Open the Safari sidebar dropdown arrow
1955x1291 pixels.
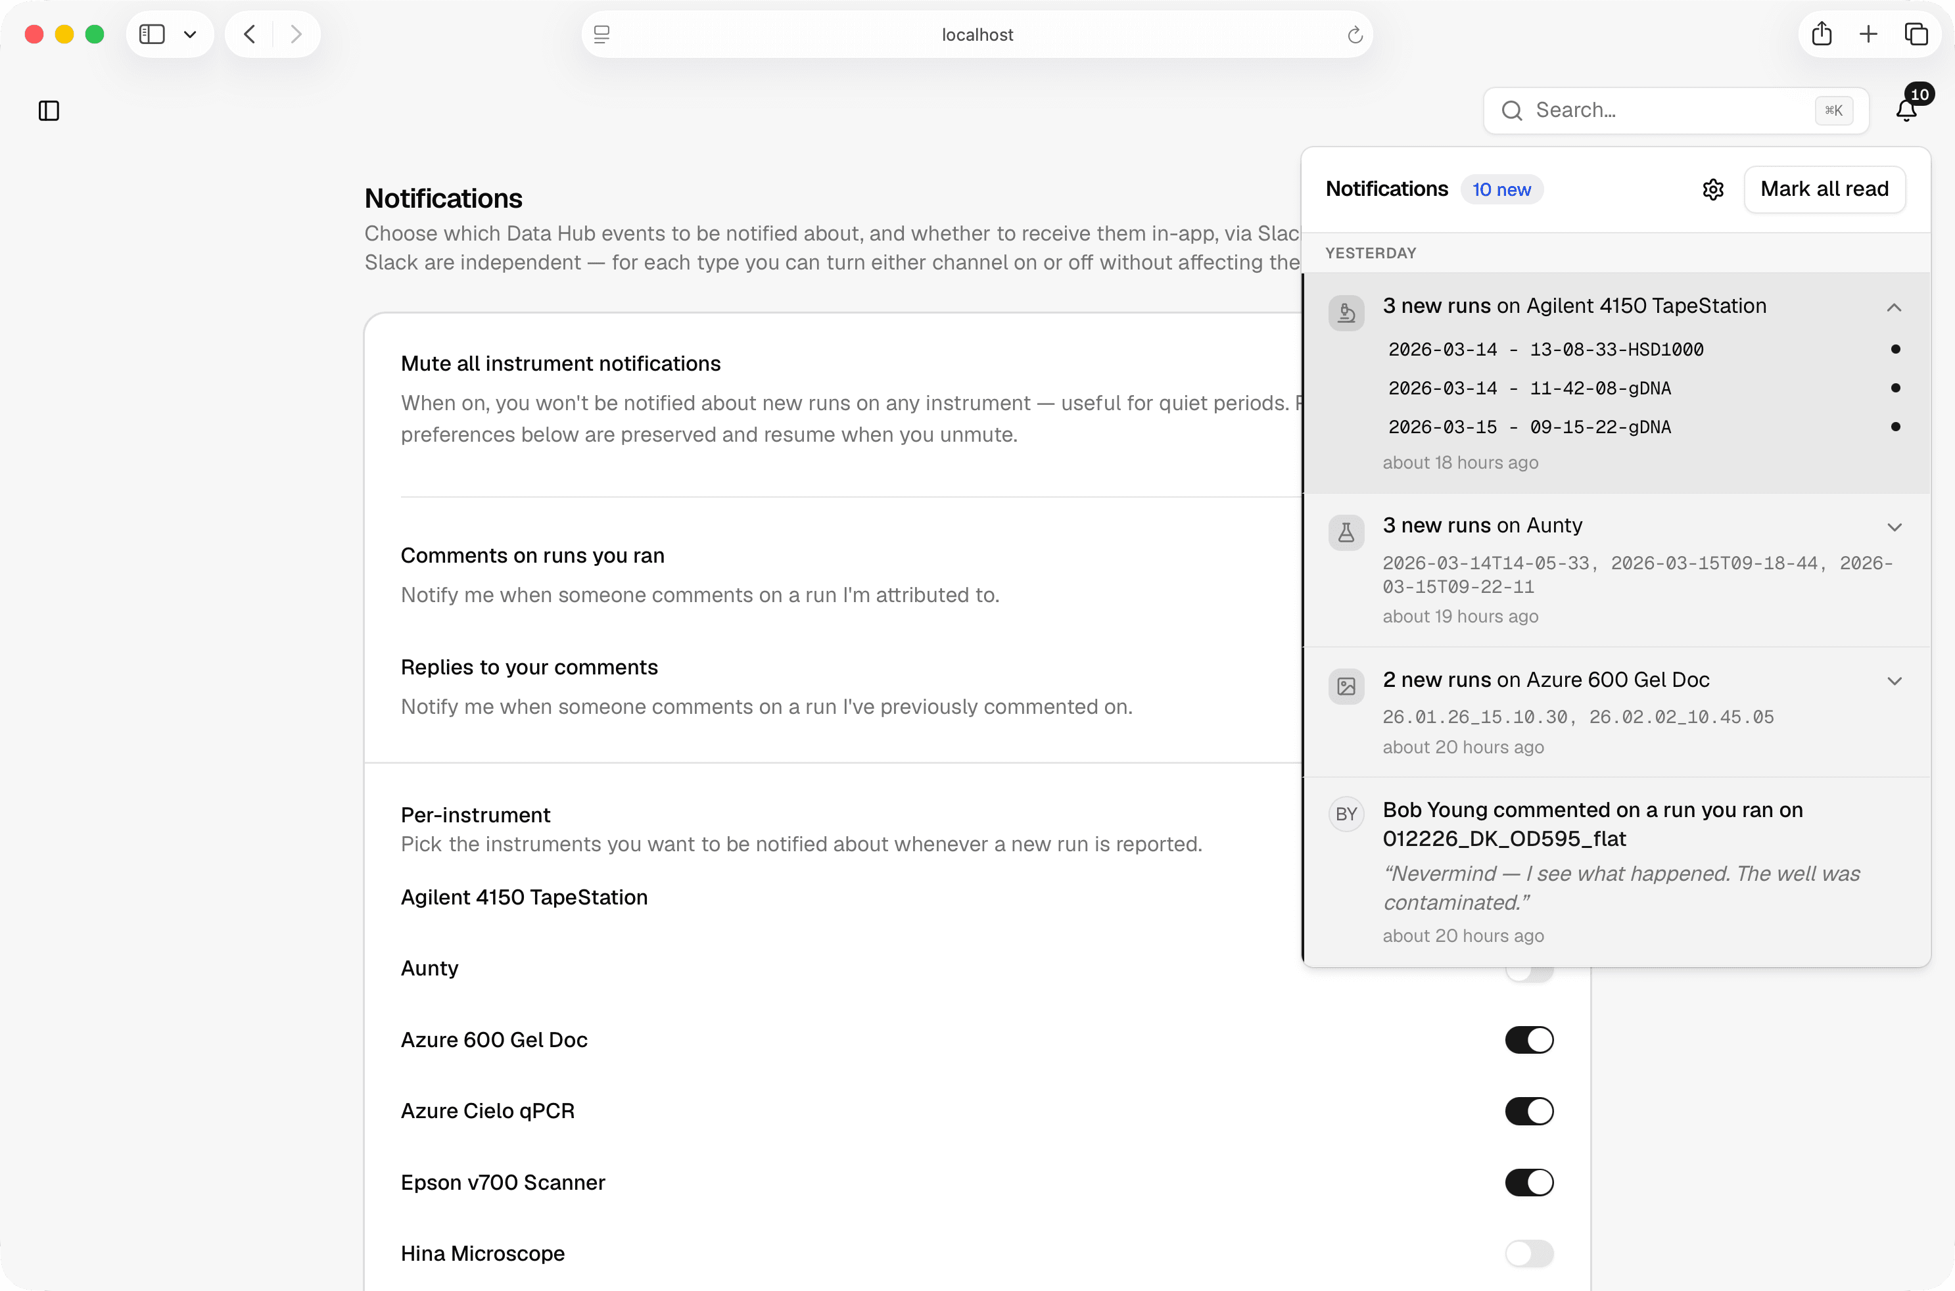click(190, 34)
